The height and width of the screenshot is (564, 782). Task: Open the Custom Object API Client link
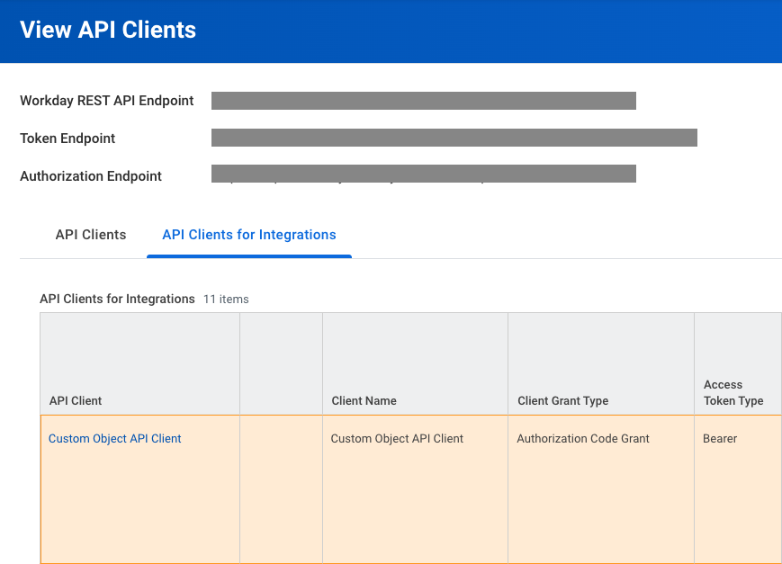(x=114, y=438)
